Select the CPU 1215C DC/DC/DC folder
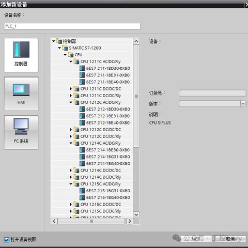The height and width of the screenshot is (248, 248). click(x=101, y=204)
